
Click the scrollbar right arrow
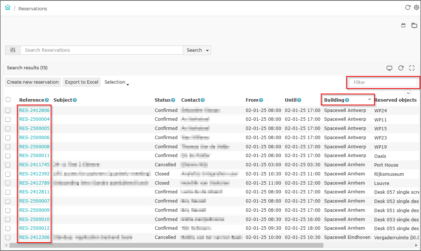pyautogui.click(x=416, y=245)
